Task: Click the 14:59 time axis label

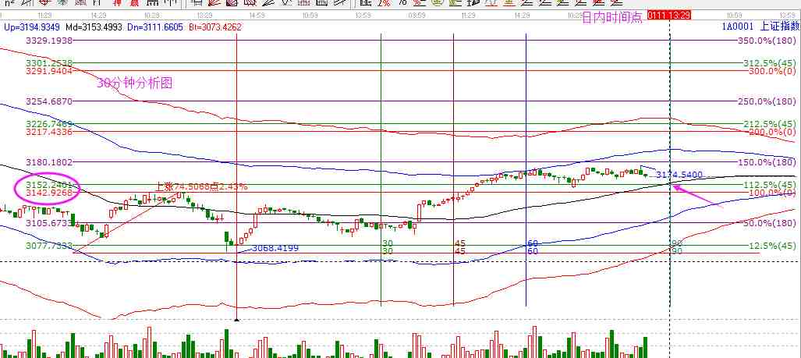Action: click(257, 16)
